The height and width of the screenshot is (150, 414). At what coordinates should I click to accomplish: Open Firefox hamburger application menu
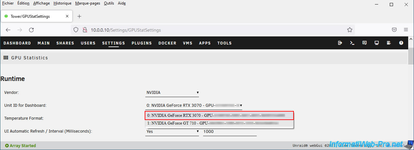(406, 30)
